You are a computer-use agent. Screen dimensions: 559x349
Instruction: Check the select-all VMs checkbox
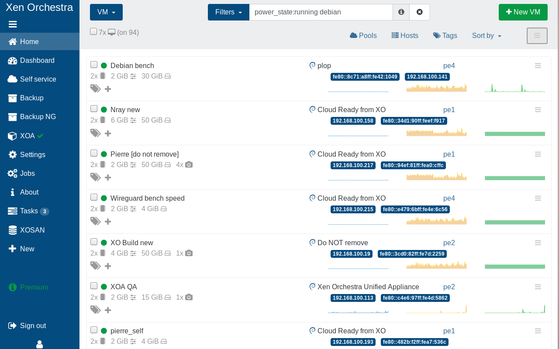(93, 31)
